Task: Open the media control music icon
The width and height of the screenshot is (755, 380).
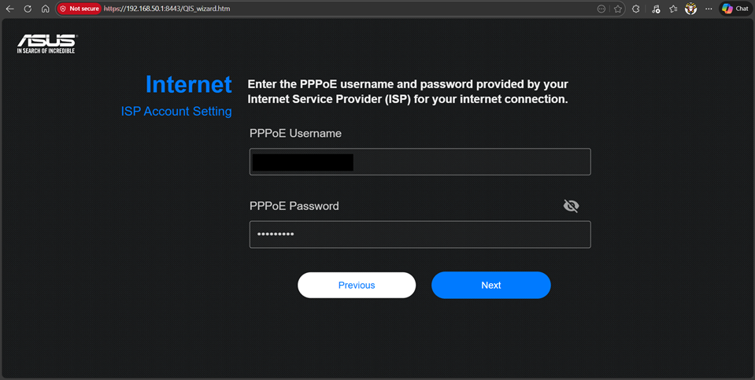Action: (656, 9)
